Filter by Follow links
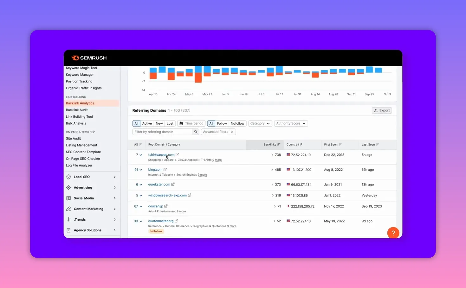 [x=222, y=123]
